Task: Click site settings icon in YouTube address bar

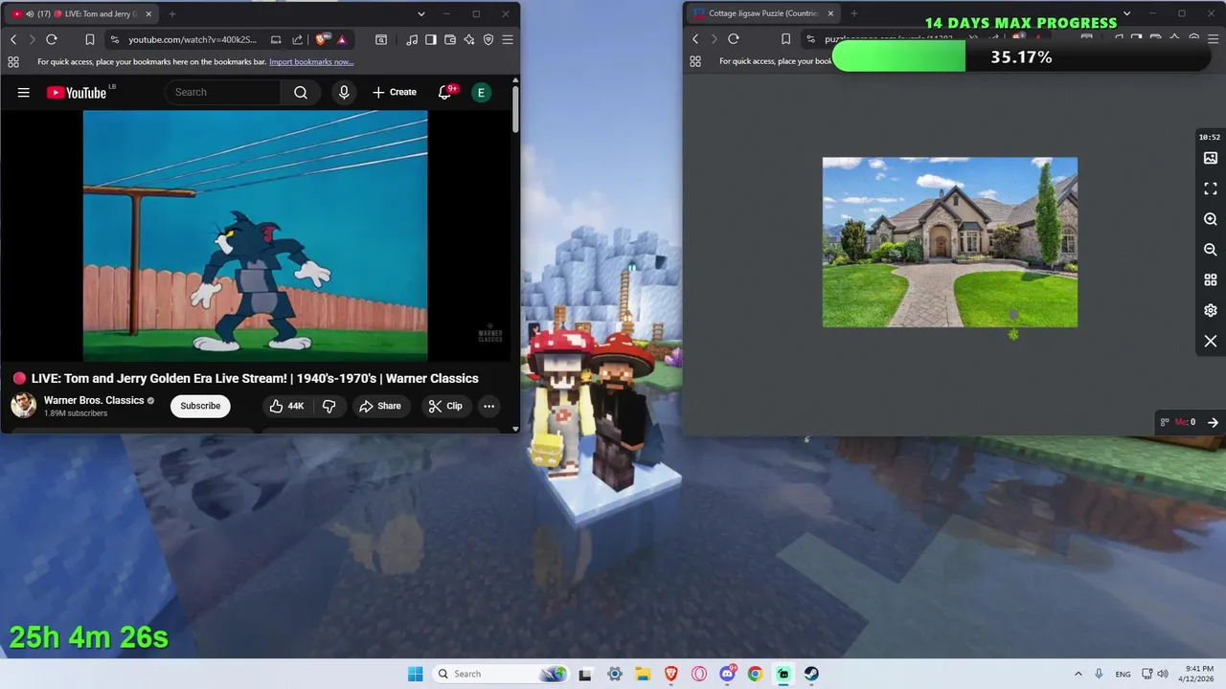Action: [x=115, y=39]
